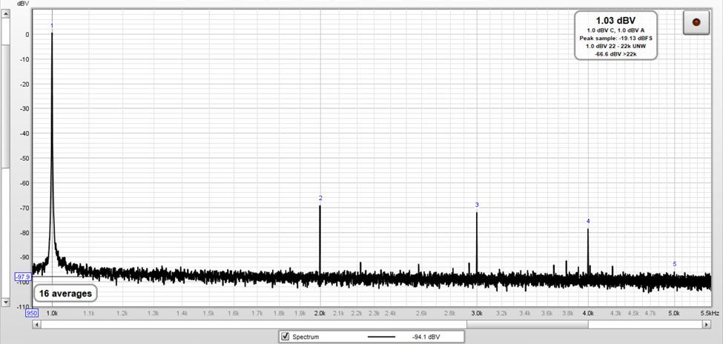Click the vertical scrollbar down arrow
The height and width of the screenshot is (344, 723).
pyautogui.click(x=6, y=302)
